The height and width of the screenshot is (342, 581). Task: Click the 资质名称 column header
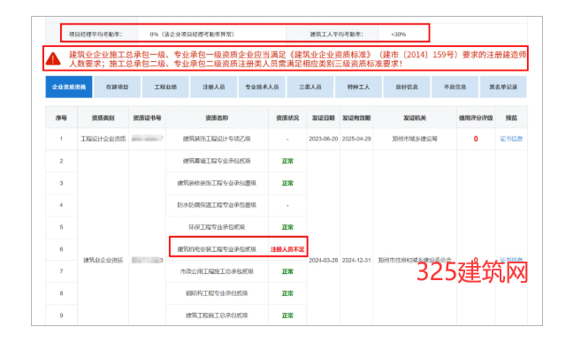tap(217, 118)
